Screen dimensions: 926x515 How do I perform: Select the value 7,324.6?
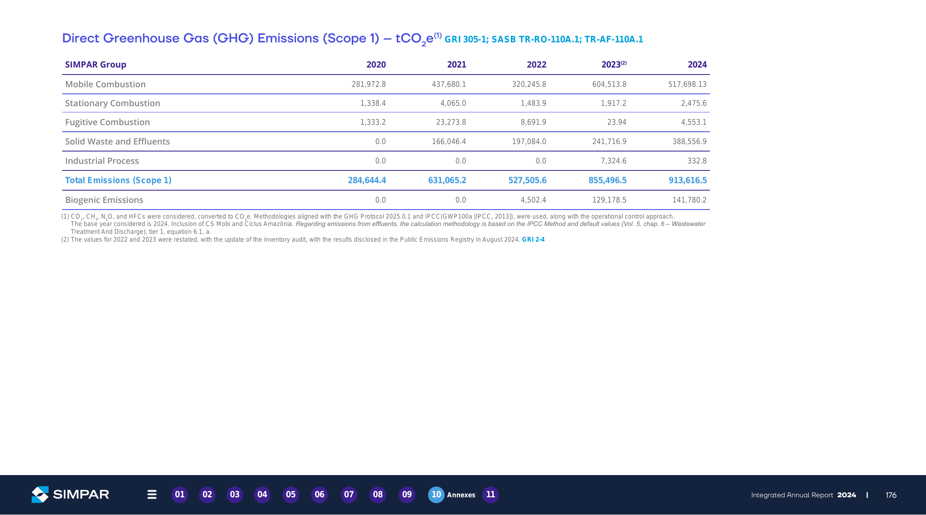(614, 161)
